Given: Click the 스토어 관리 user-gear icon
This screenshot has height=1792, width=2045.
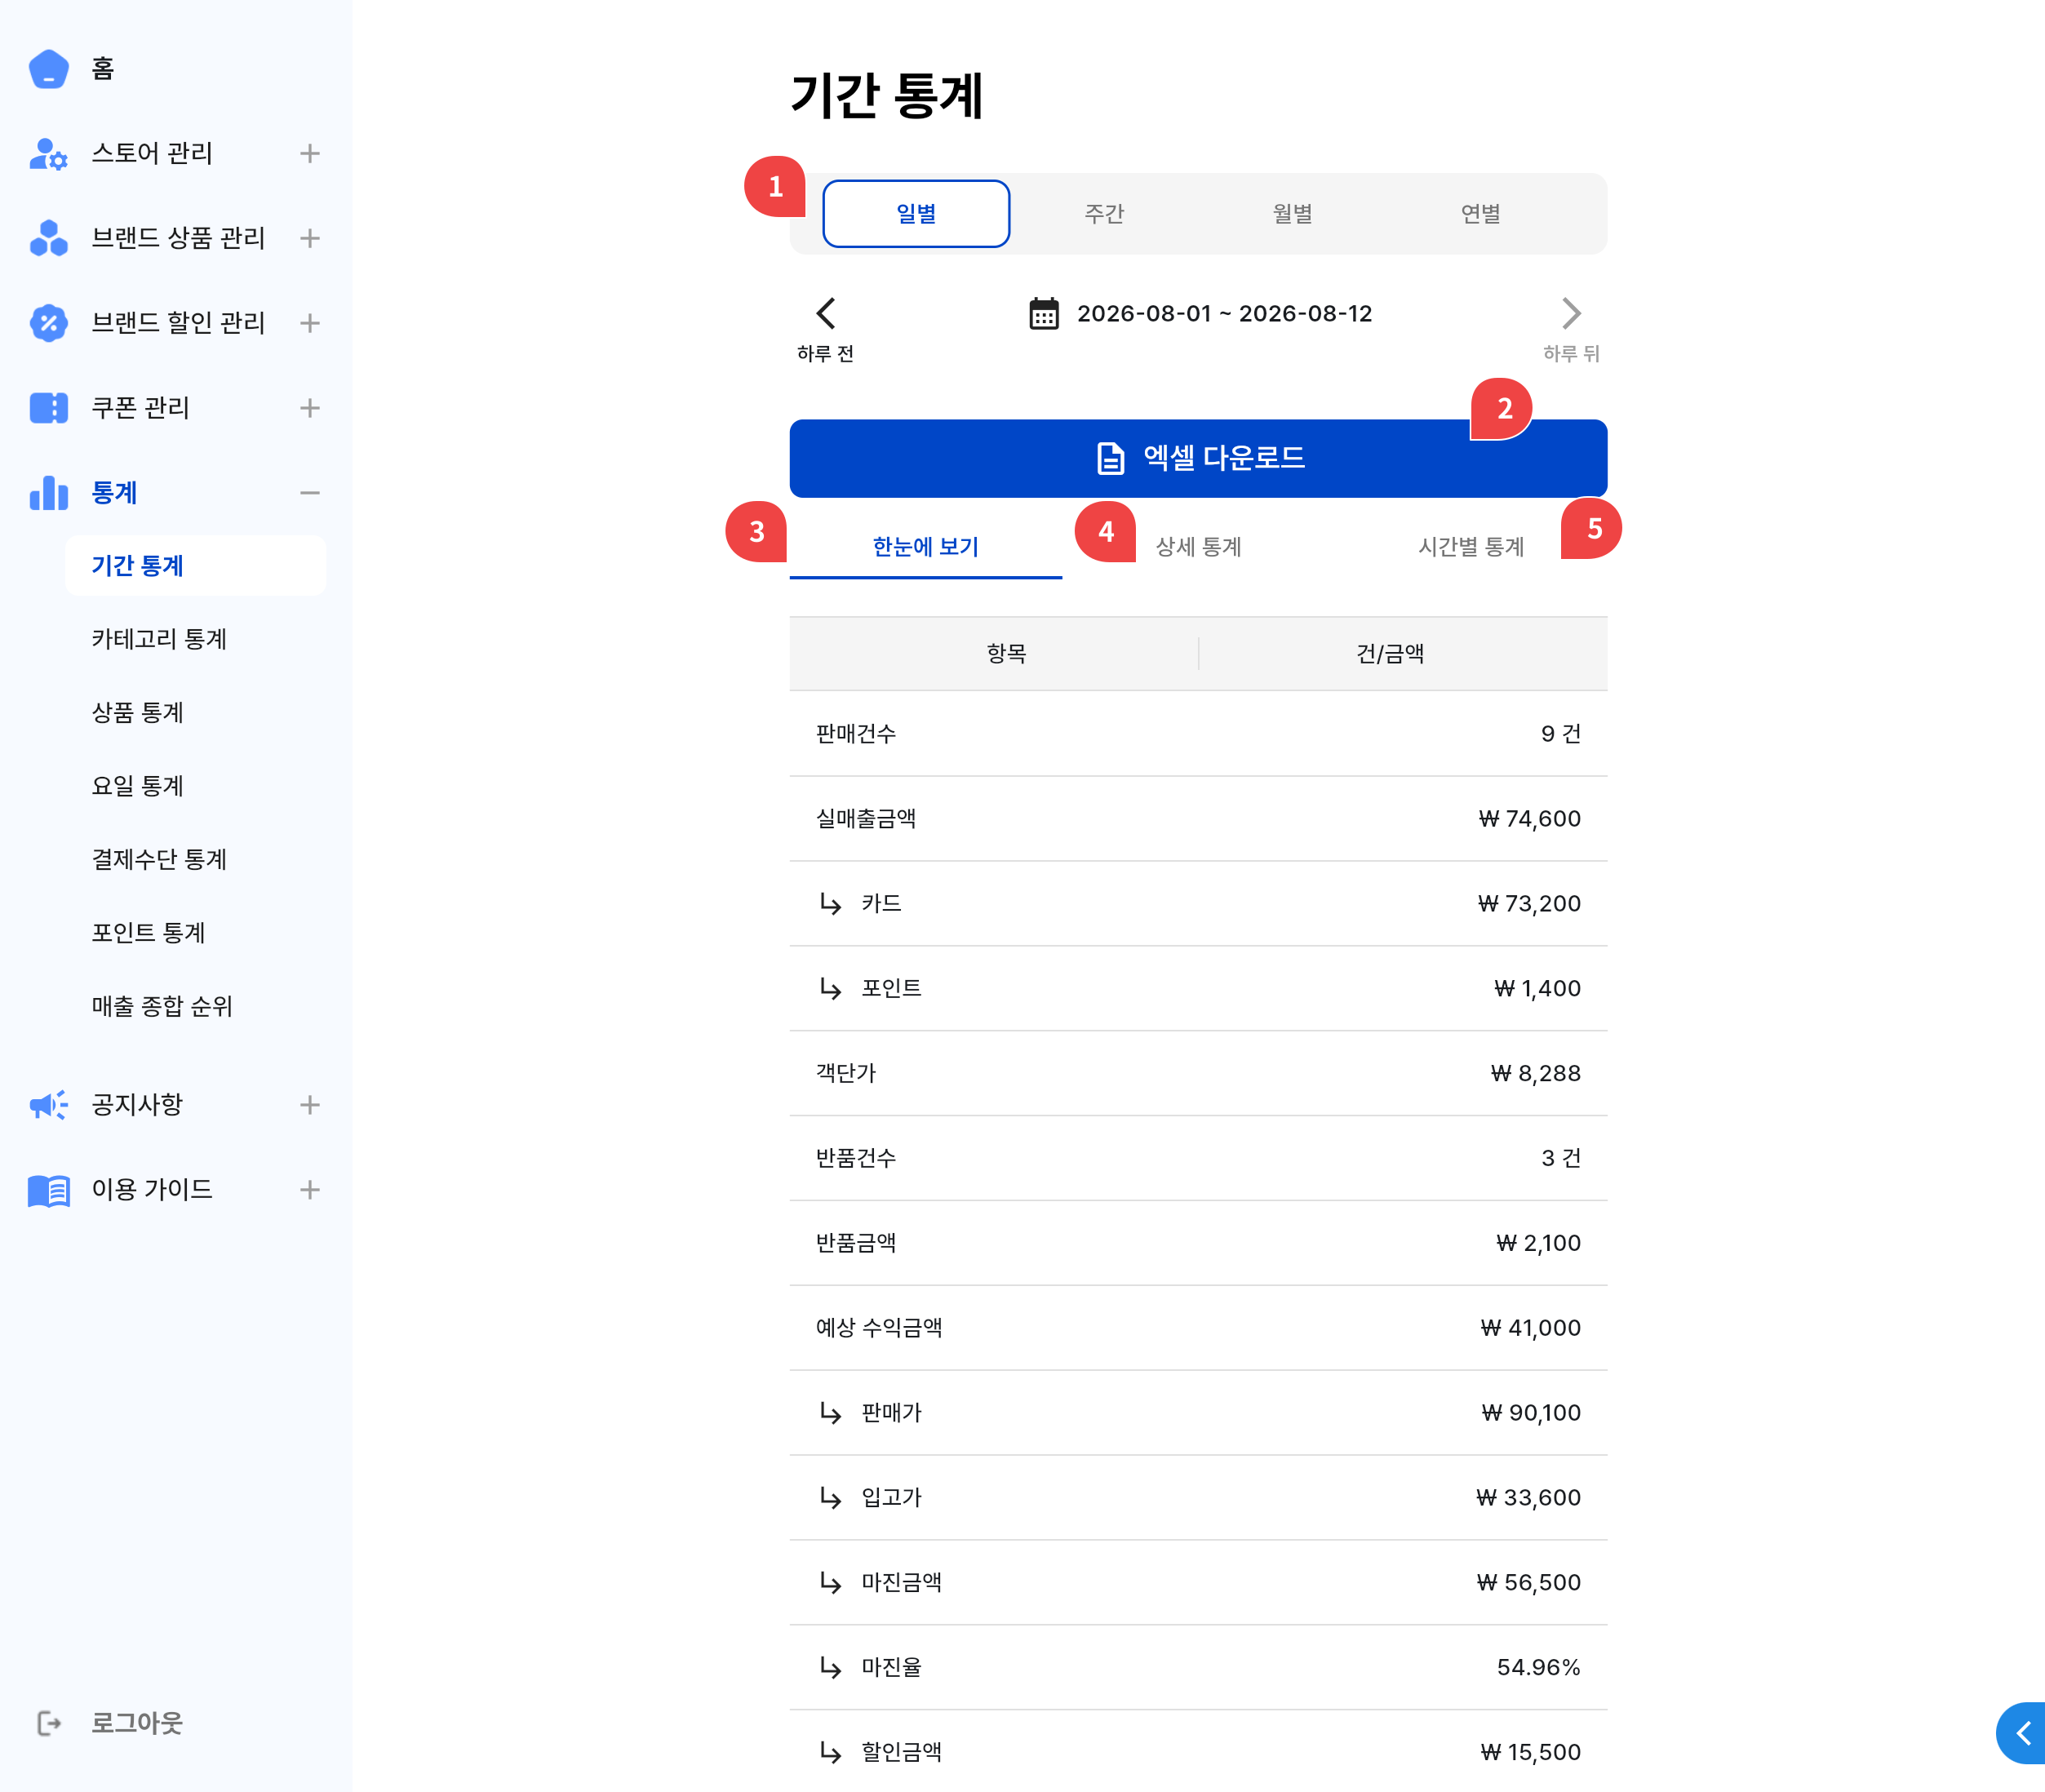Looking at the screenshot, I should coord(48,154).
